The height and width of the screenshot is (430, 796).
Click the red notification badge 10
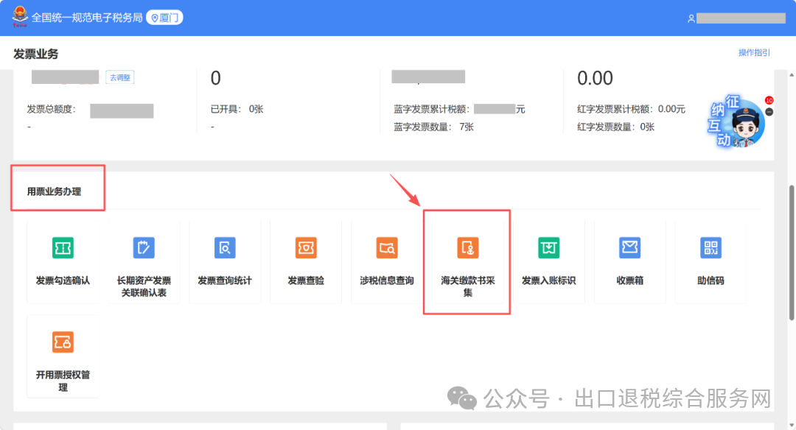tap(769, 100)
